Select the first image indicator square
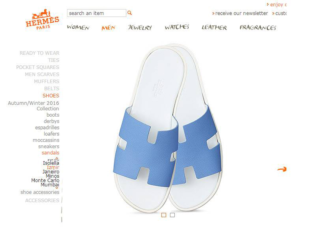 point(164,215)
